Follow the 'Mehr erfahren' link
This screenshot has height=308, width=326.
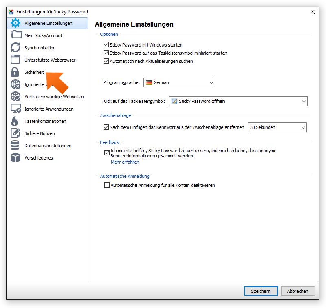pyautogui.click(x=125, y=162)
